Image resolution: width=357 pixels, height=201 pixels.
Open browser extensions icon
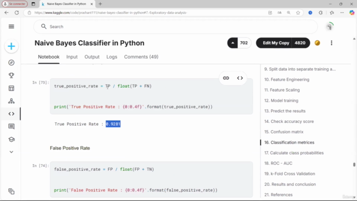click(321, 13)
